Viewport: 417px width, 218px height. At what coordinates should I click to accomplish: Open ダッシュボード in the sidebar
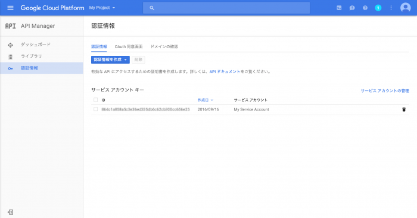click(x=36, y=45)
